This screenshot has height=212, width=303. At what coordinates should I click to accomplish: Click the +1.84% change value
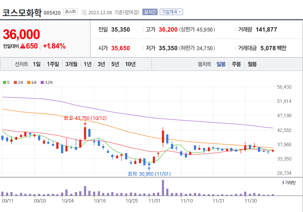54,46
